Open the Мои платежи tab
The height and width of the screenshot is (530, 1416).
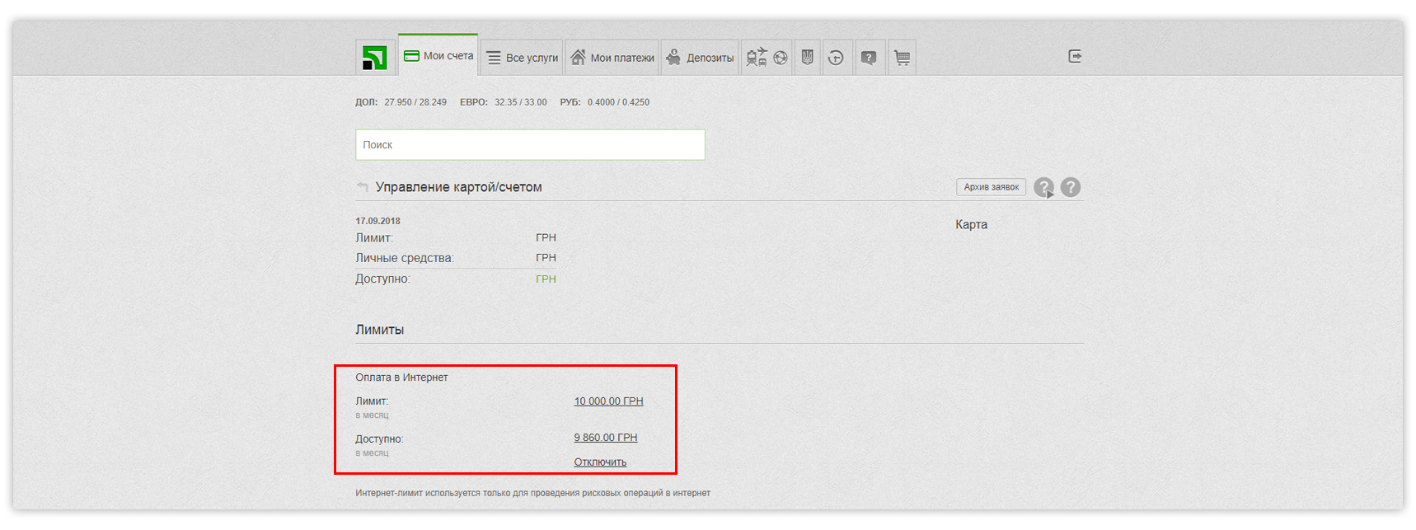(612, 58)
